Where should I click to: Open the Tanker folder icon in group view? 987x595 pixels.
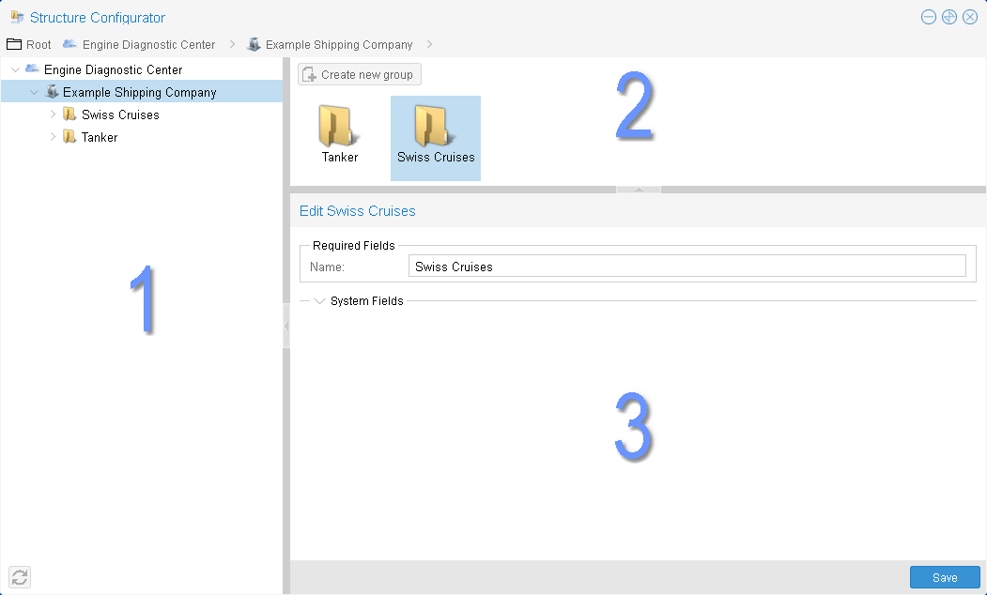coord(339,128)
